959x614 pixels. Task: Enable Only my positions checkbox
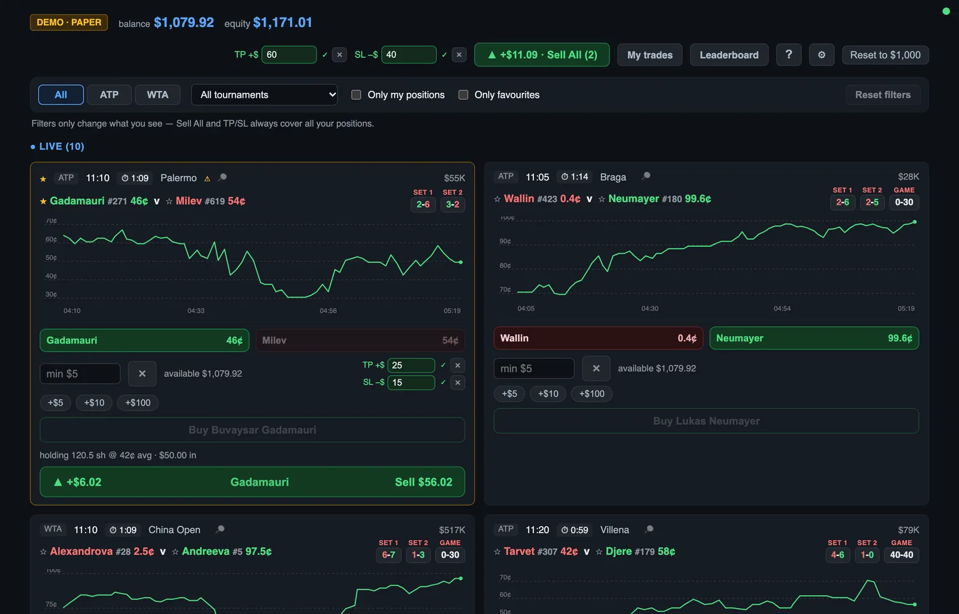point(356,95)
